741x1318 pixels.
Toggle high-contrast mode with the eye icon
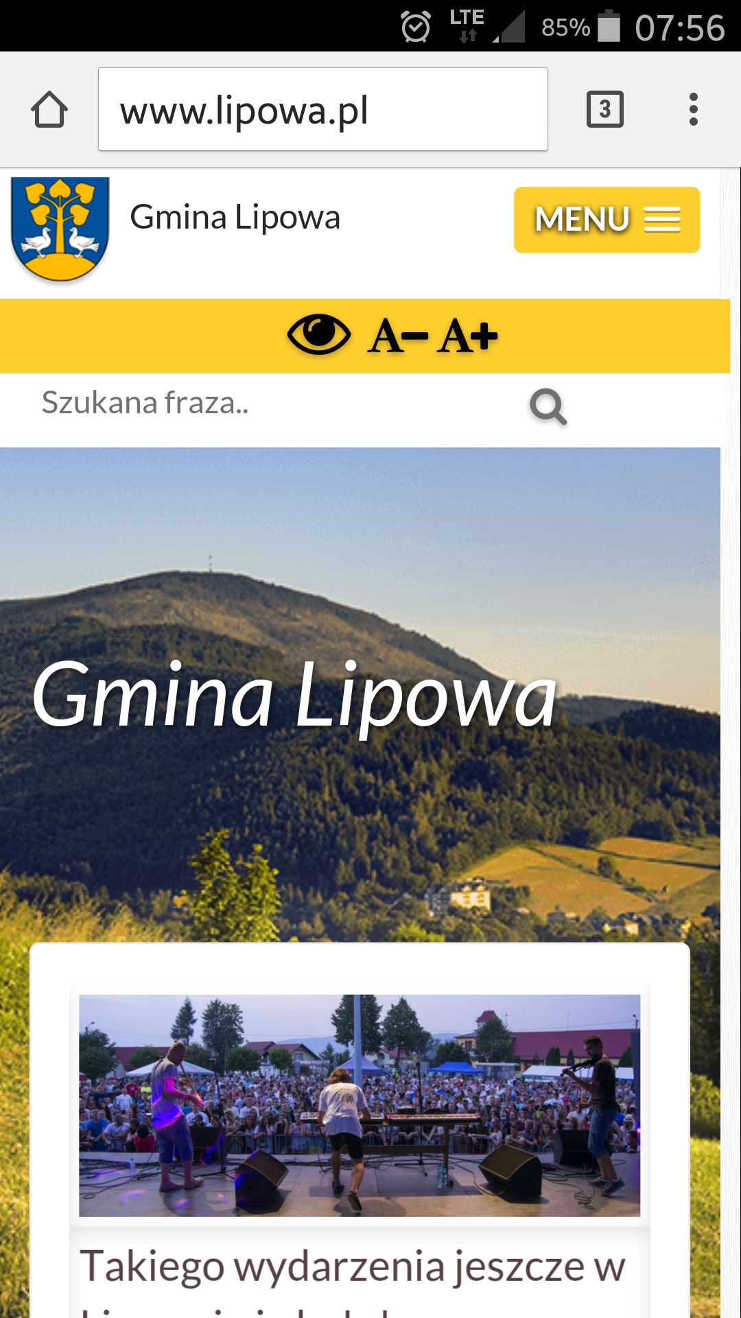coord(318,335)
